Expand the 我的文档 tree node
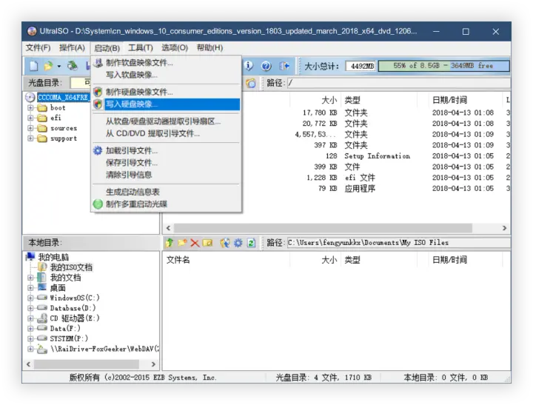 (30, 278)
